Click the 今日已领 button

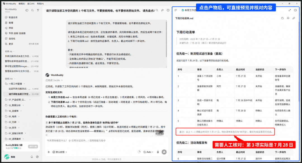pos(33,147)
